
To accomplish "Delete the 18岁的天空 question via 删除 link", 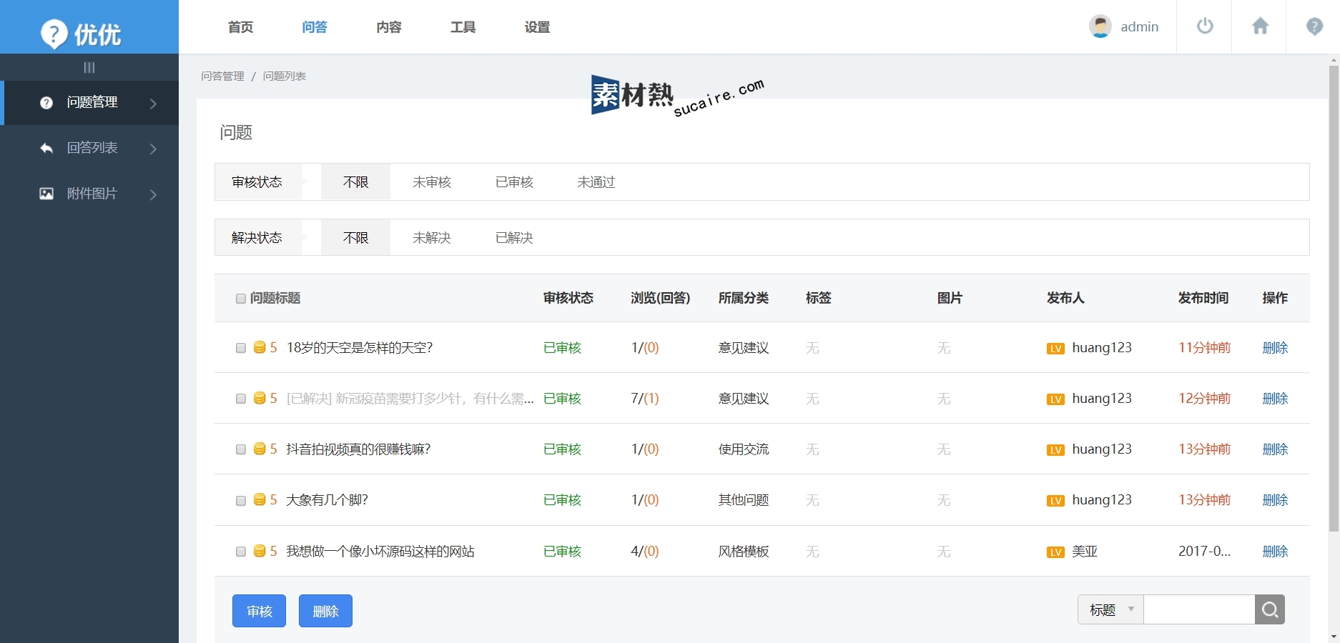I will 1275,348.
